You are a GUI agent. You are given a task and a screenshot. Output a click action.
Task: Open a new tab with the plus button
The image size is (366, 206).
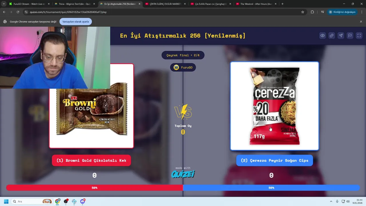tap(283, 4)
